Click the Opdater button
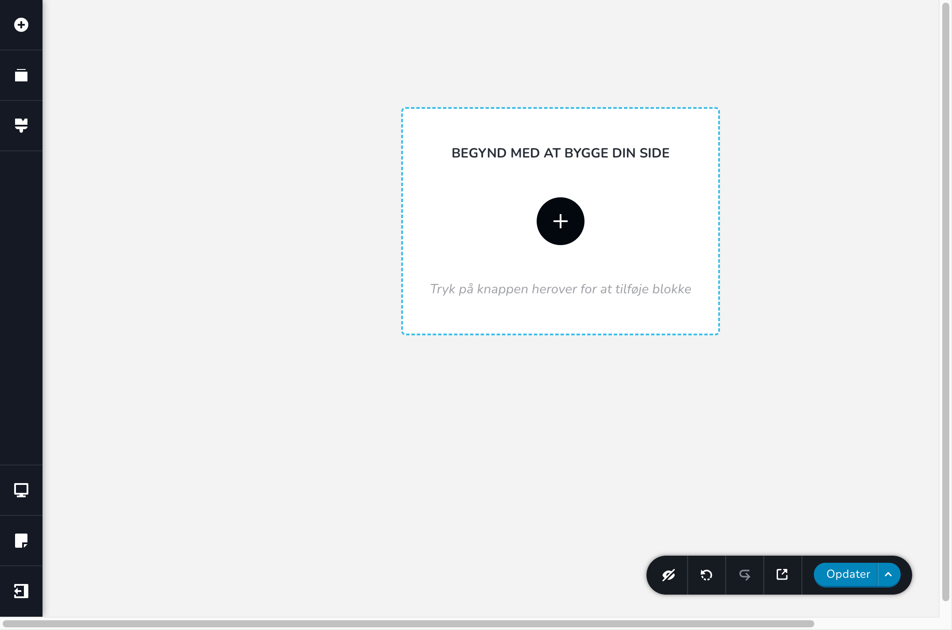Screen dimensions: 952x630 (846, 575)
